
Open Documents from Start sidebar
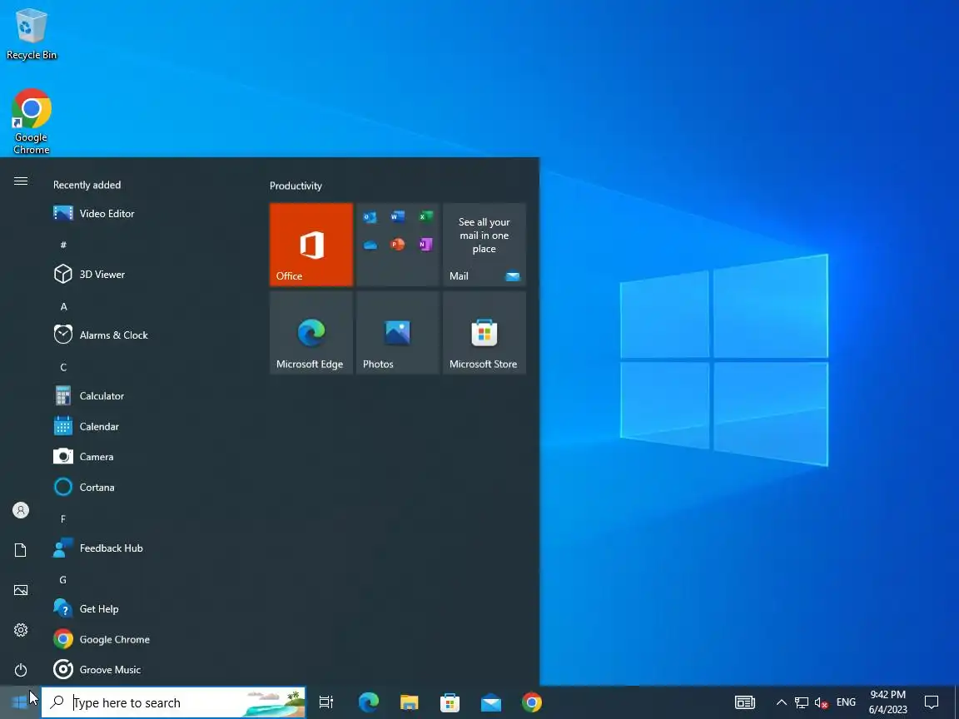[x=21, y=550]
